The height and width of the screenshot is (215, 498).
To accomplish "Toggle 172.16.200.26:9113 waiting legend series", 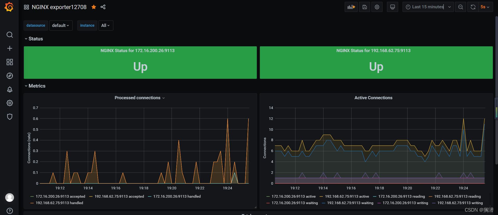I will [x=295, y=203].
